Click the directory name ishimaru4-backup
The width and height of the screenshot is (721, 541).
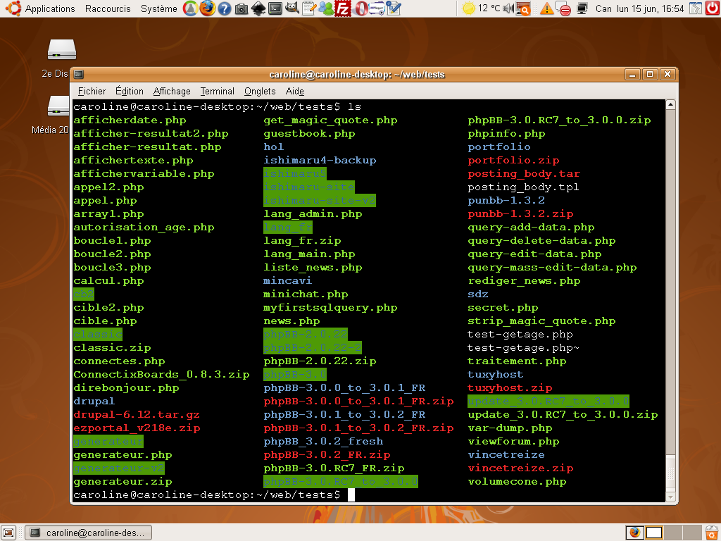(x=320, y=160)
